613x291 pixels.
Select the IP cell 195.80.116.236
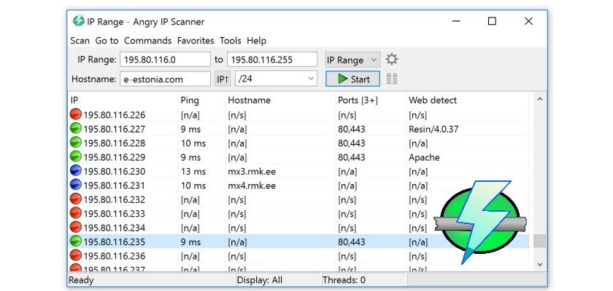pos(114,256)
